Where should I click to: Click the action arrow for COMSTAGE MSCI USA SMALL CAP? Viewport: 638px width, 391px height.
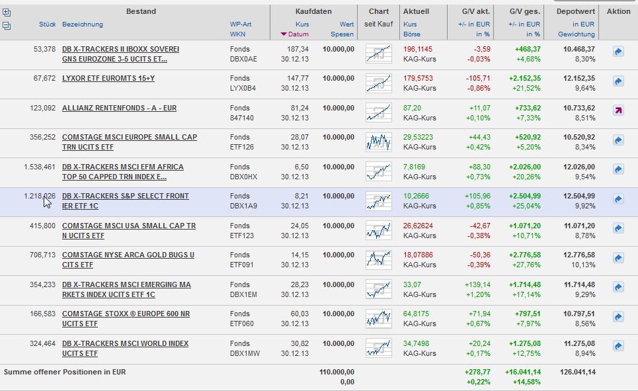tap(618, 228)
